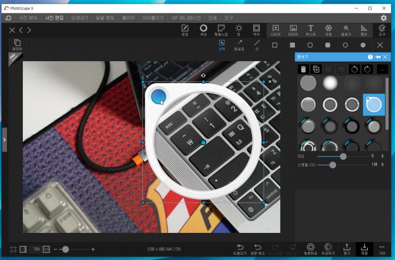Switch to the 일괄 편집 tab

click(105, 18)
